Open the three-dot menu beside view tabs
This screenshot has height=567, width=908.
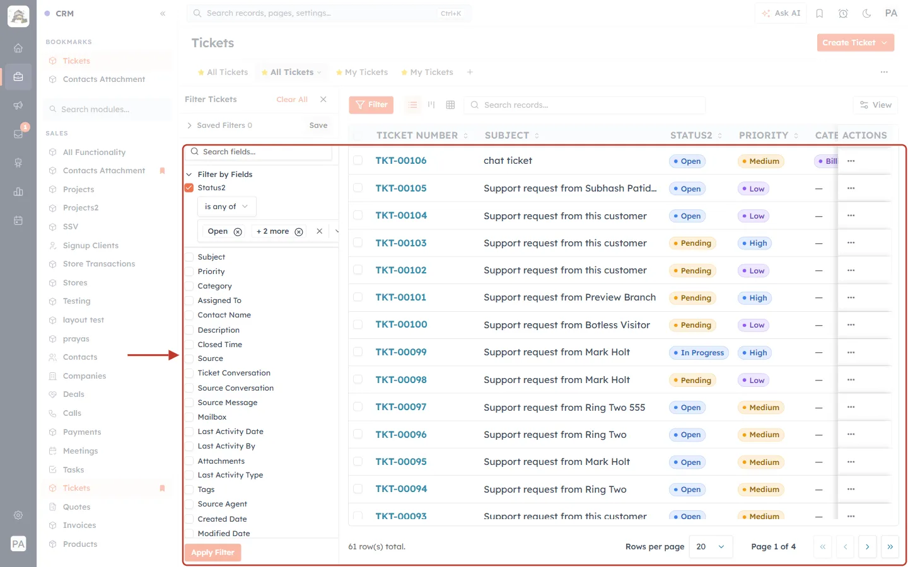pyautogui.click(x=884, y=72)
